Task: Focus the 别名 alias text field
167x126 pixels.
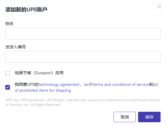Action: (83, 33)
